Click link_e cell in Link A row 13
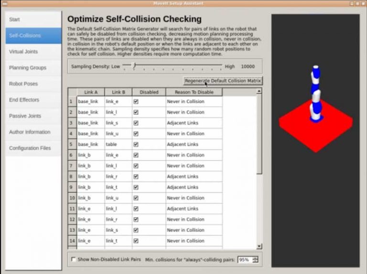This screenshot has height=274, width=367. pos(91,230)
